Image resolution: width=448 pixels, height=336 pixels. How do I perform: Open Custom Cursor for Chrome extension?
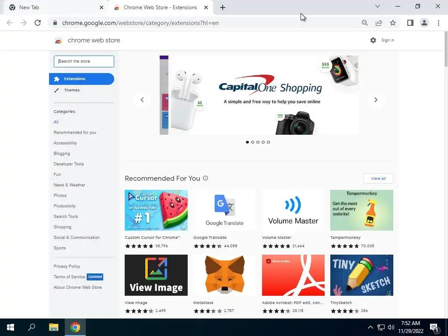[156, 219]
